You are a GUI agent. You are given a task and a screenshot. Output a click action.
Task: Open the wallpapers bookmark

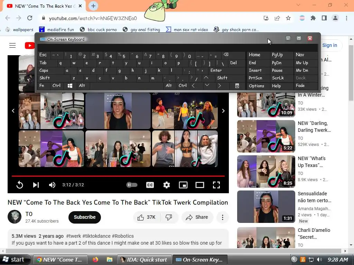coord(19,30)
